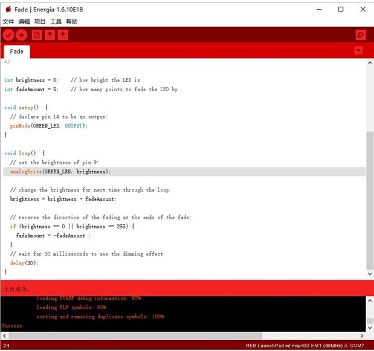
Task: Click the delay(30) line
Action: (24, 263)
